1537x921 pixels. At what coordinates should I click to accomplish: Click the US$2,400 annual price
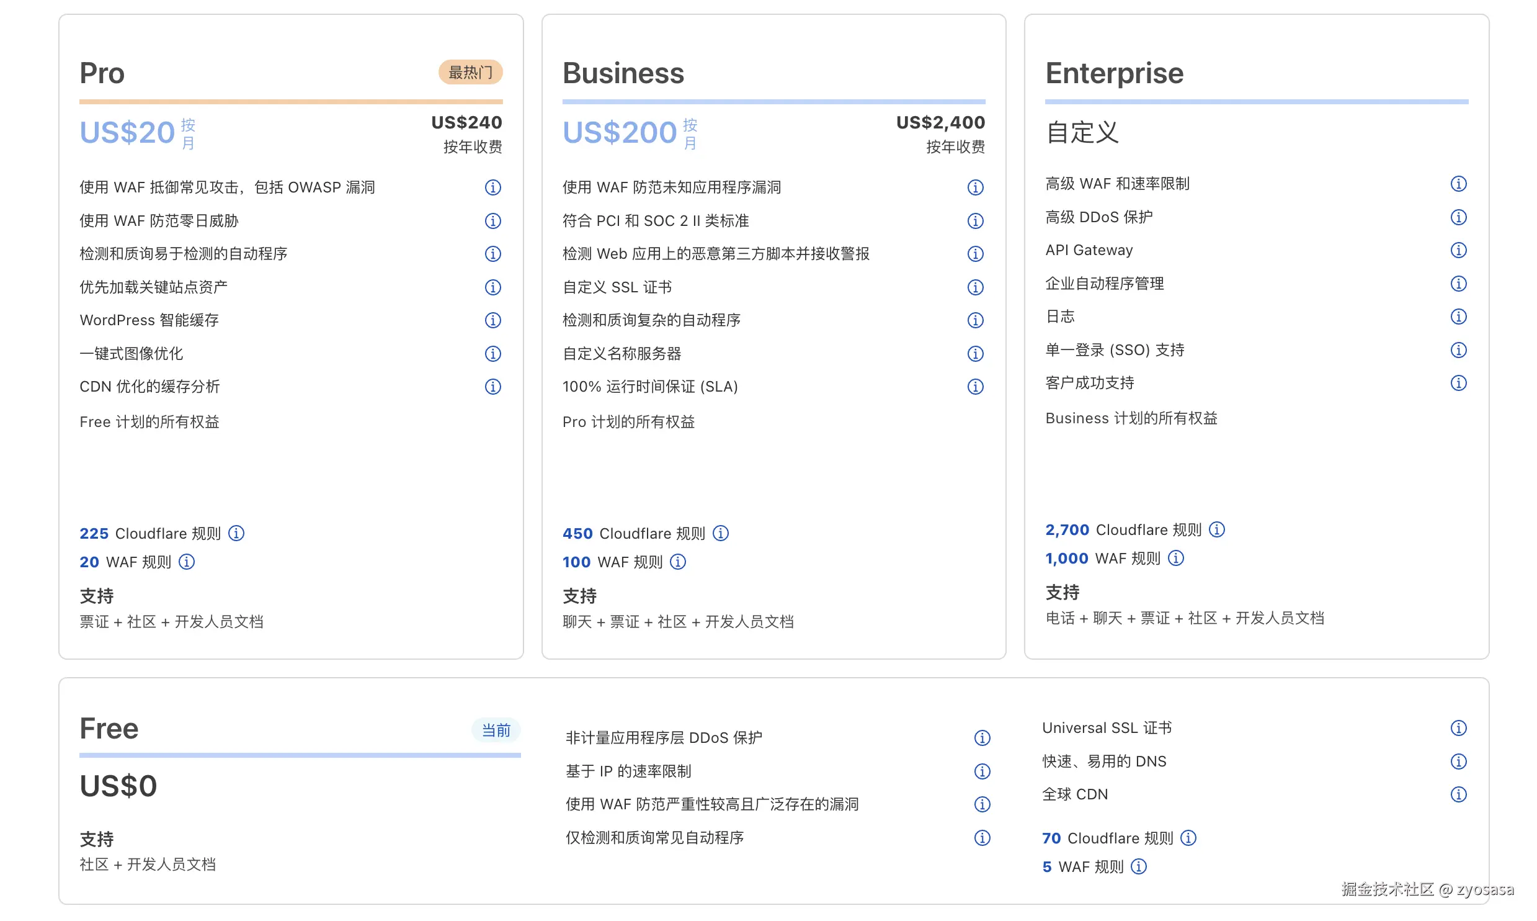941,123
